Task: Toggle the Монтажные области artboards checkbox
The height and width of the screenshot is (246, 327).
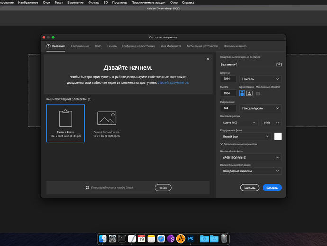Action: tap(258, 94)
